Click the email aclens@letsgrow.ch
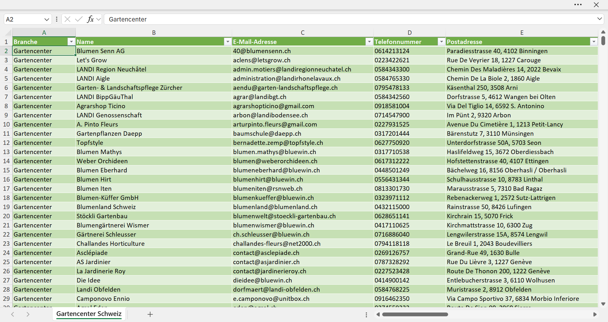 coord(303,60)
